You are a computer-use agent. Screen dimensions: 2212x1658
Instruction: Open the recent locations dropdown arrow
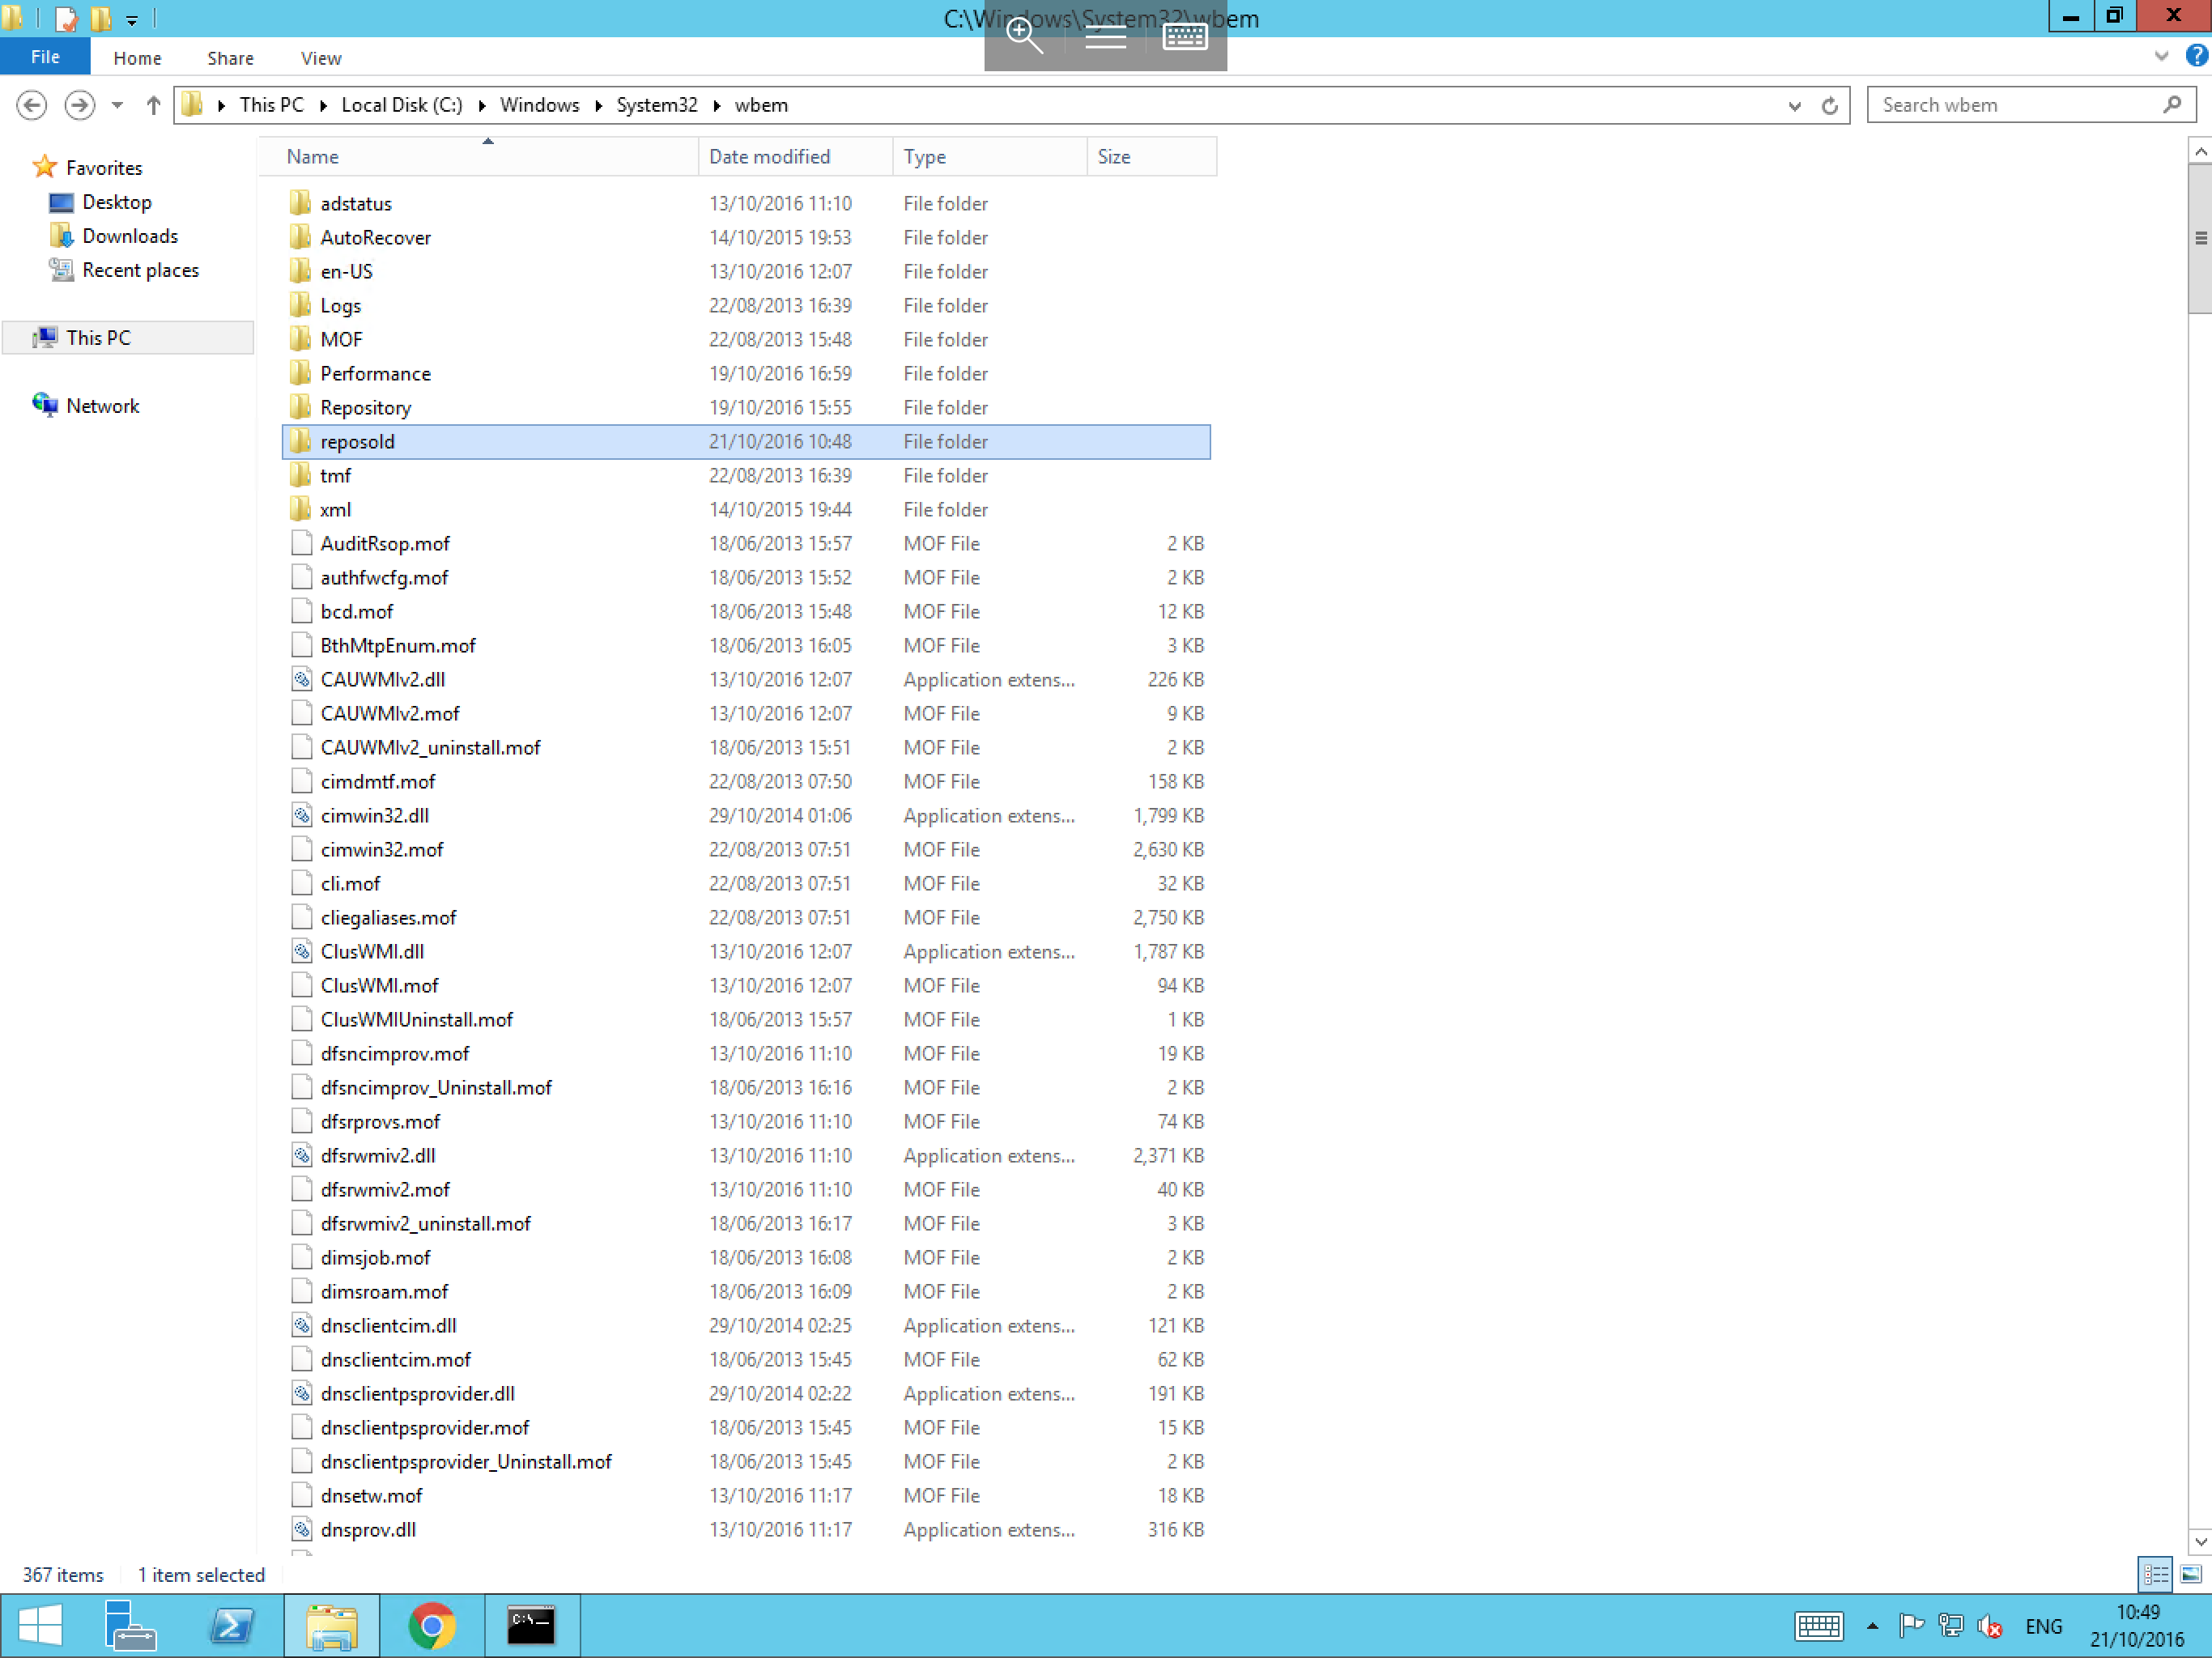117,105
